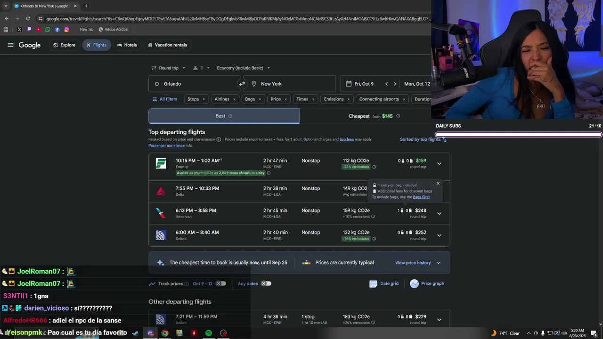
Task: Open Spotify from the taskbar
Action: click(208, 333)
